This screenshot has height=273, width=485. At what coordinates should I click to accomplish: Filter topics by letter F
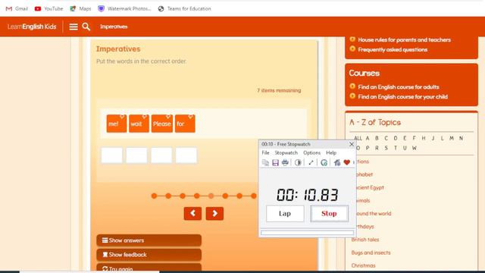pyautogui.click(x=414, y=138)
